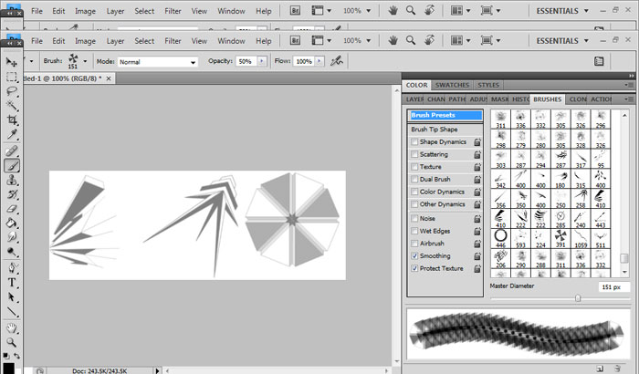639x374 pixels.
Task: Enable the Shape Dynamics checkbox
Action: [x=414, y=141]
